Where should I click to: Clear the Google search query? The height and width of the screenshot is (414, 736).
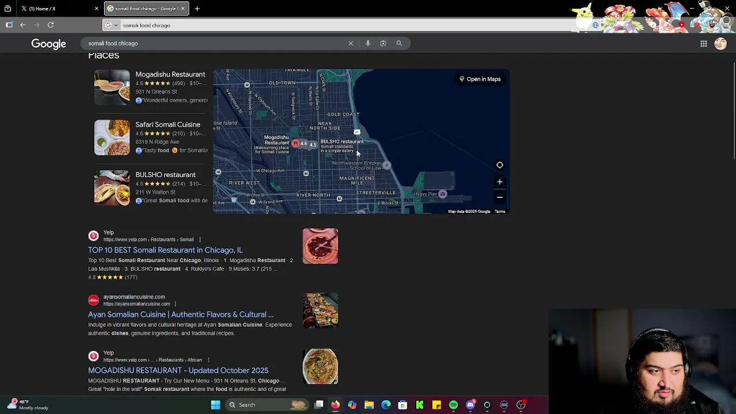pyautogui.click(x=351, y=43)
